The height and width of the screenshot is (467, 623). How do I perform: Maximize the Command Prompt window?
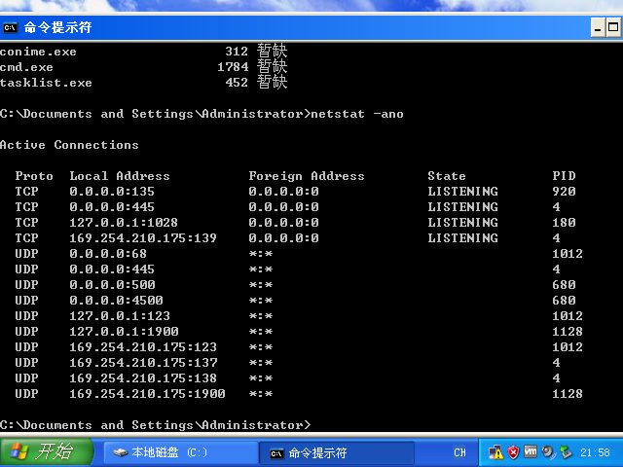[613, 28]
